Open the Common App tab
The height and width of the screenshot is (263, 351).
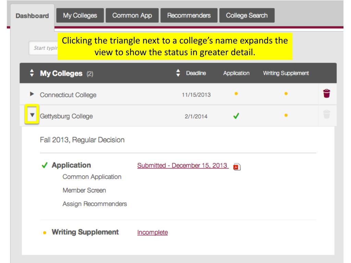coord(132,15)
